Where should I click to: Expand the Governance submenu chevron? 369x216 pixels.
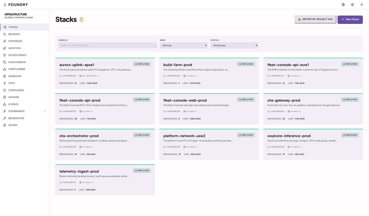[45, 111]
